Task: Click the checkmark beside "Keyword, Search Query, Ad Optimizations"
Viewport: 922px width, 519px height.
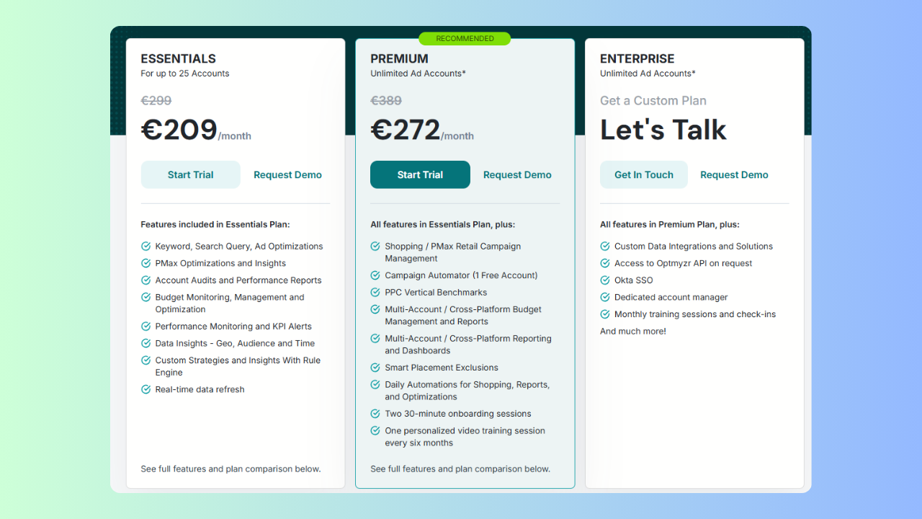Action: (x=146, y=246)
